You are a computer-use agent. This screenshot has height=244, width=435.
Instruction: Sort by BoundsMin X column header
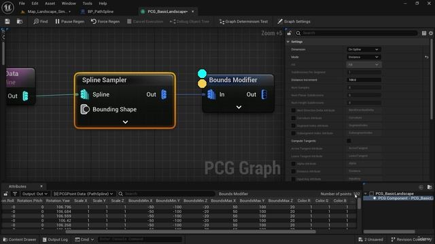click(x=141, y=201)
